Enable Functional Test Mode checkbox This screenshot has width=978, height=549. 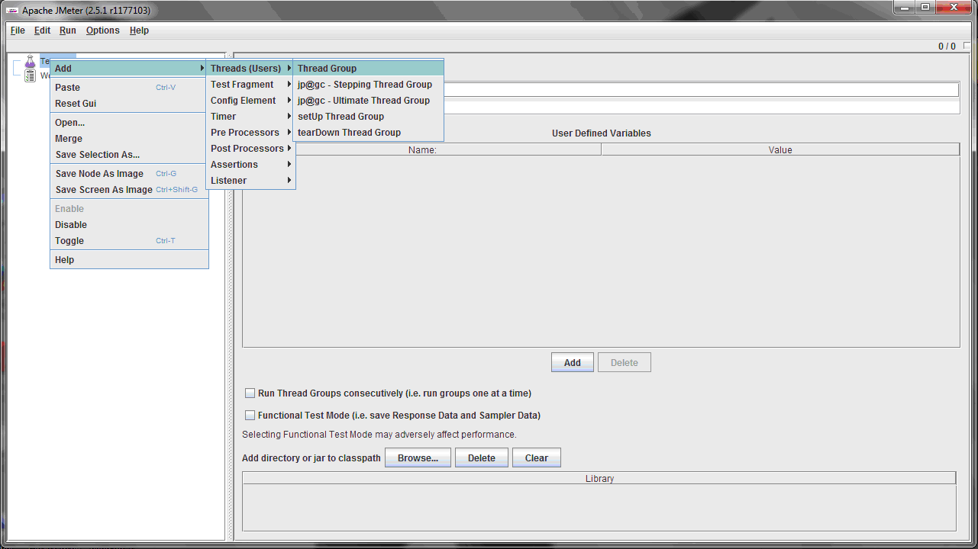click(250, 416)
